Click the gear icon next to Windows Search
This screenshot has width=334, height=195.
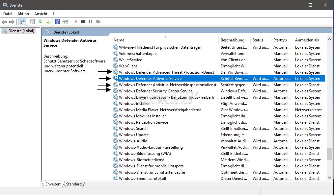pos(116,129)
